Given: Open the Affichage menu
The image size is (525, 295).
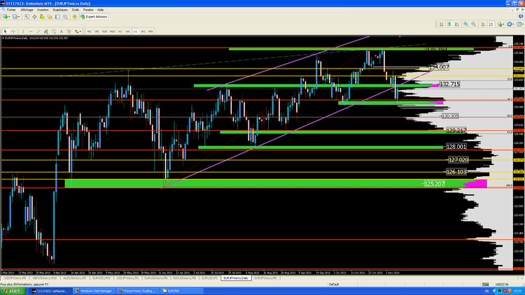Looking at the screenshot, I should pyautogui.click(x=27, y=10).
